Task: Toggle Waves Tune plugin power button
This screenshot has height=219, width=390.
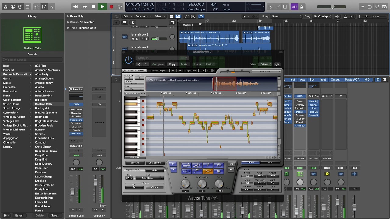Action: tap(129, 60)
